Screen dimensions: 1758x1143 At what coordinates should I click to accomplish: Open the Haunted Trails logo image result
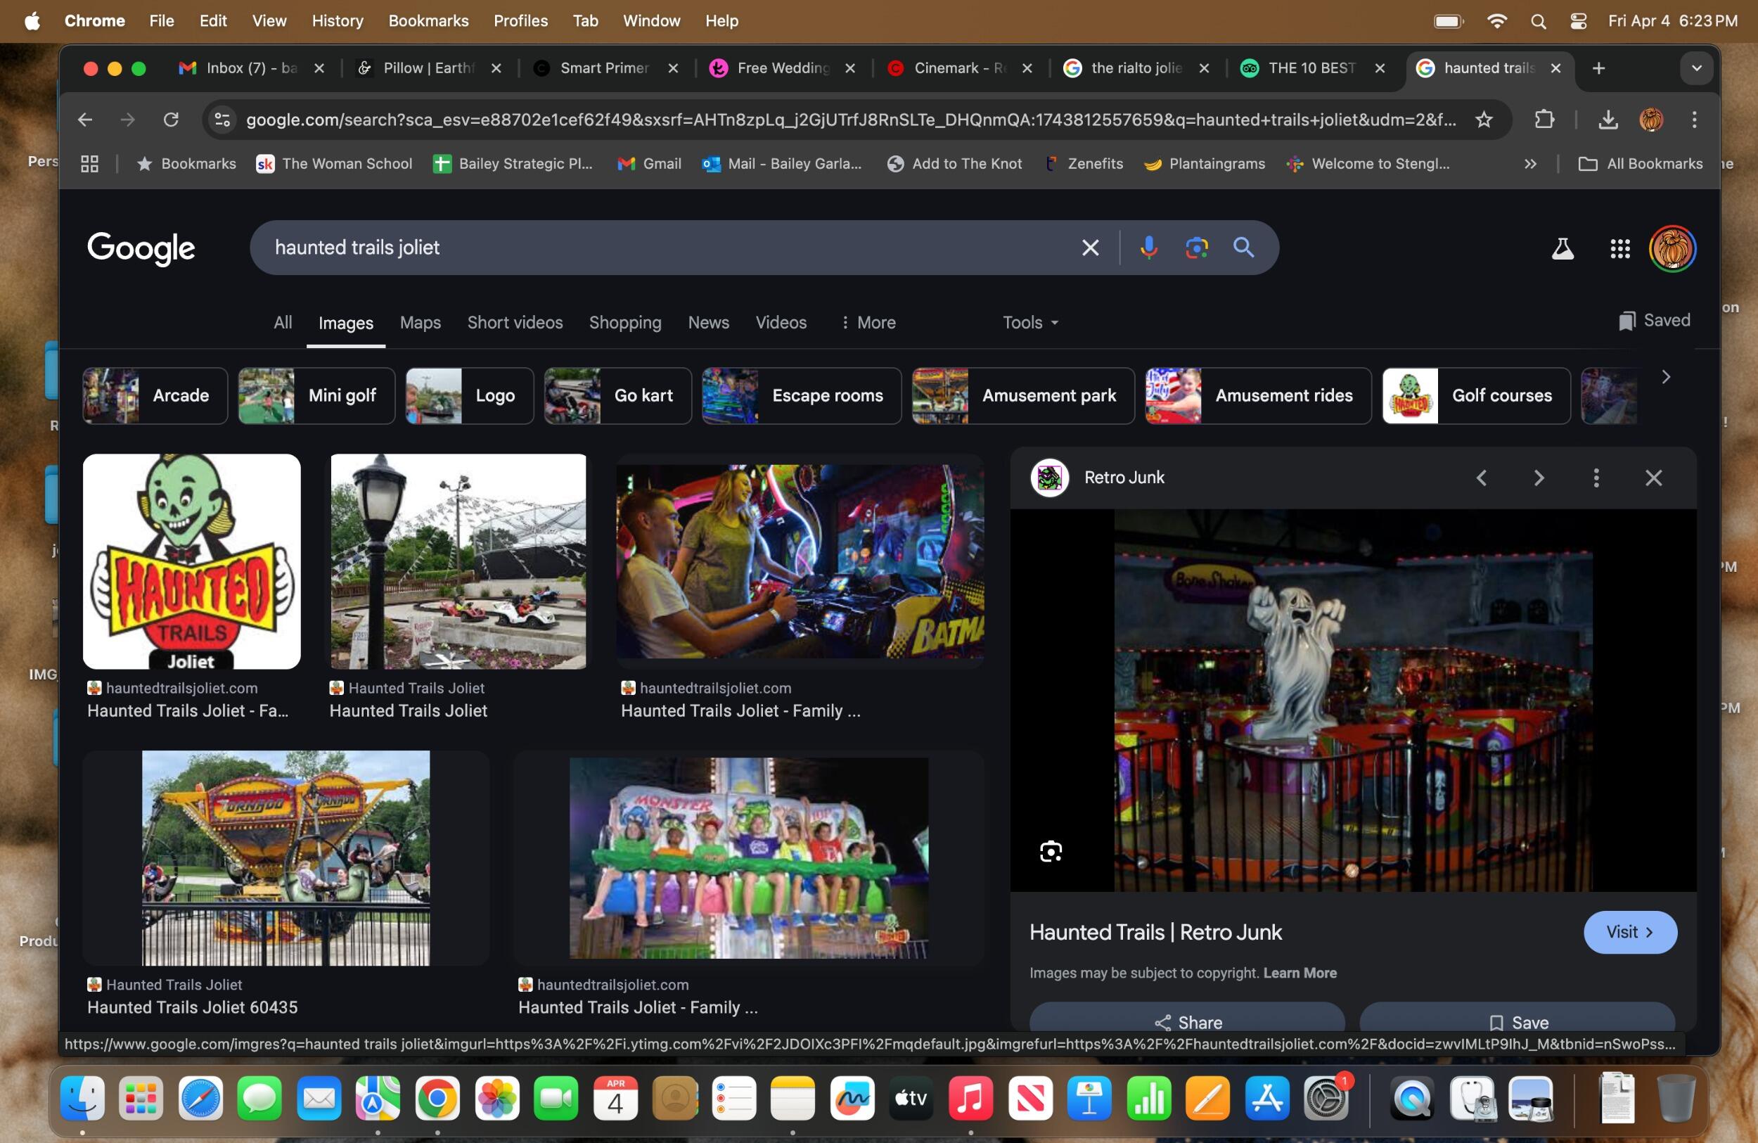click(191, 561)
